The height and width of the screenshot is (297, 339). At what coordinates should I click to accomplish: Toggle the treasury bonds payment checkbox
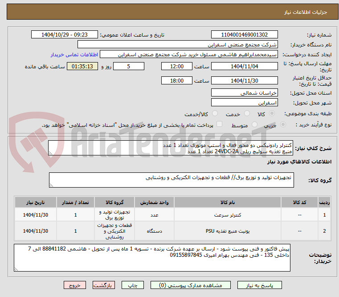point(219,124)
